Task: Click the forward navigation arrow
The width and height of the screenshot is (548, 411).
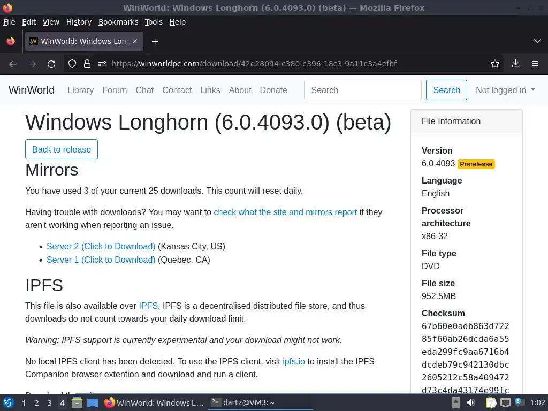Action: coord(32,64)
